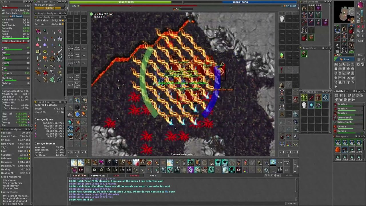The width and height of the screenshot is (366, 206).
Task: Toggle the running chase mode button
Action: tap(363, 31)
